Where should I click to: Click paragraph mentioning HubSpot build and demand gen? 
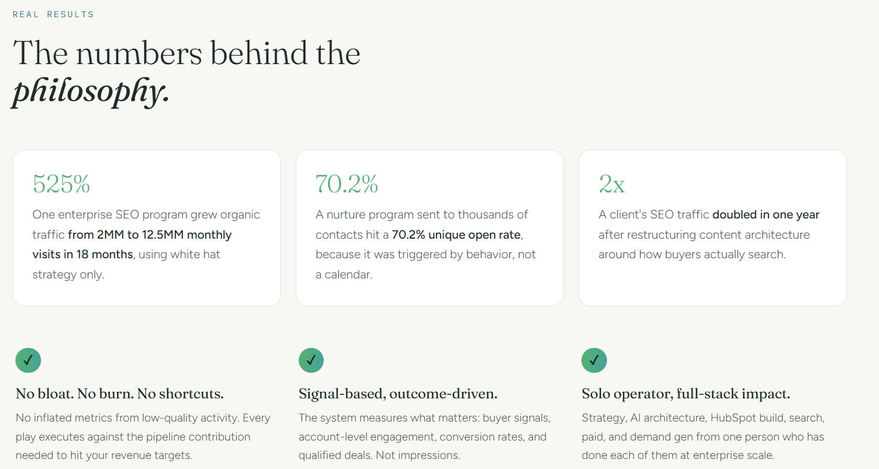click(x=703, y=437)
